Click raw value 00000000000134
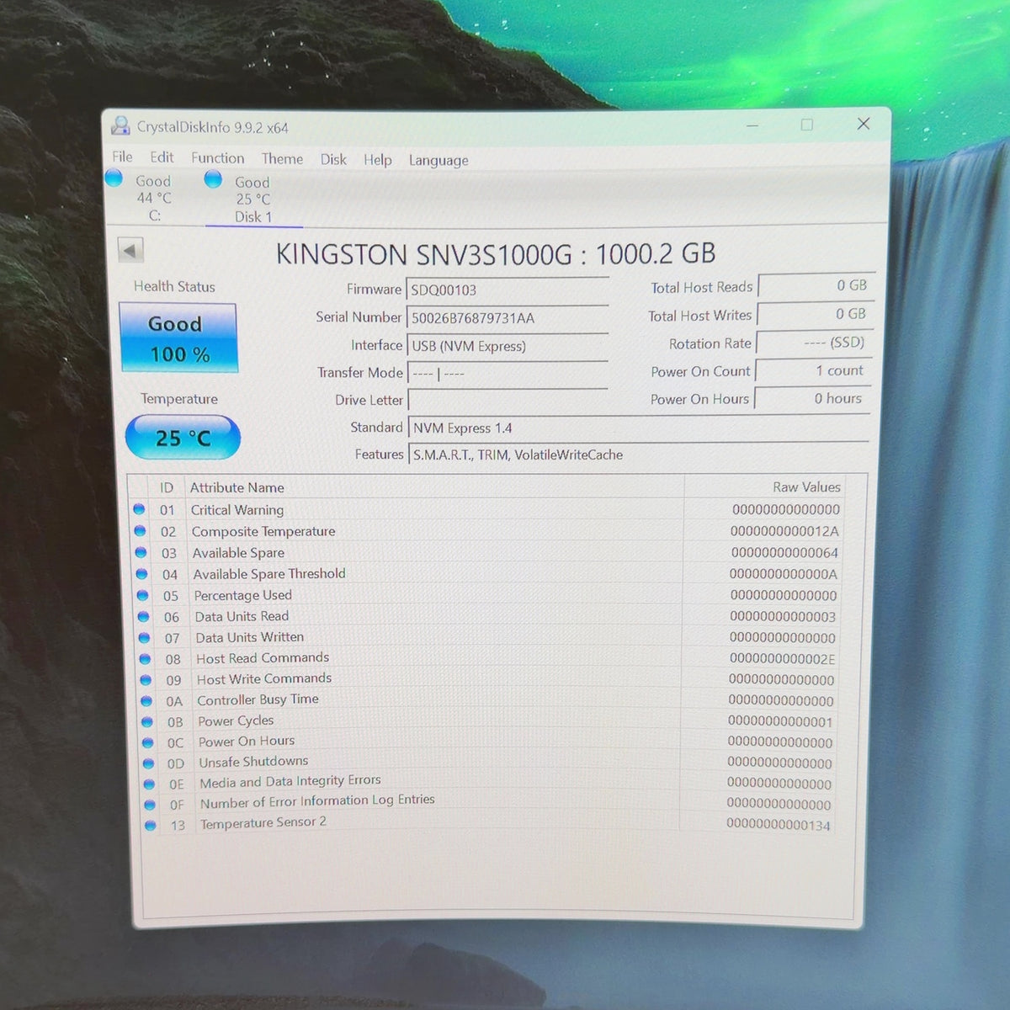The width and height of the screenshot is (1010, 1010). click(x=779, y=825)
